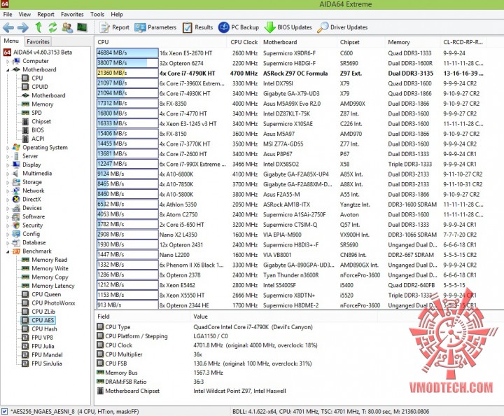Expand the Storage tree node
504x416 pixels.
[8, 182]
